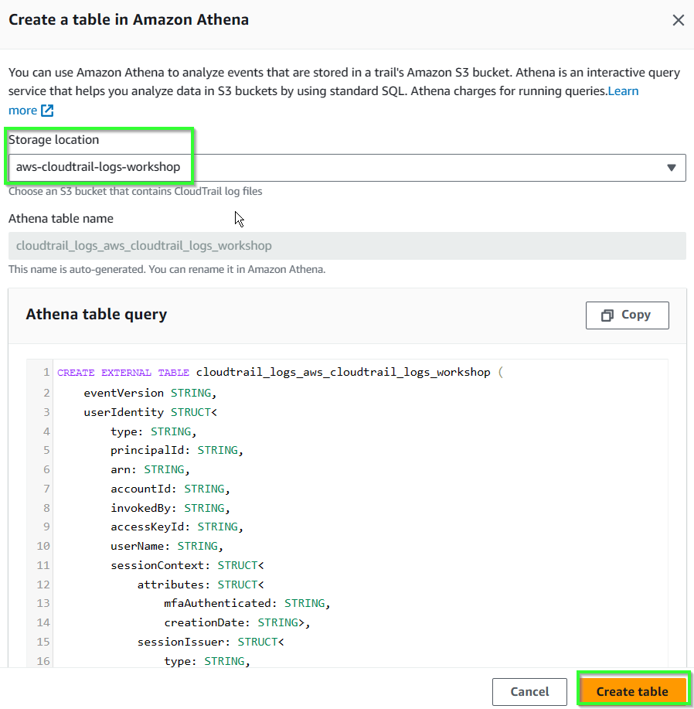Cancel the table creation
694x709 pixels.
coord(529,692)
